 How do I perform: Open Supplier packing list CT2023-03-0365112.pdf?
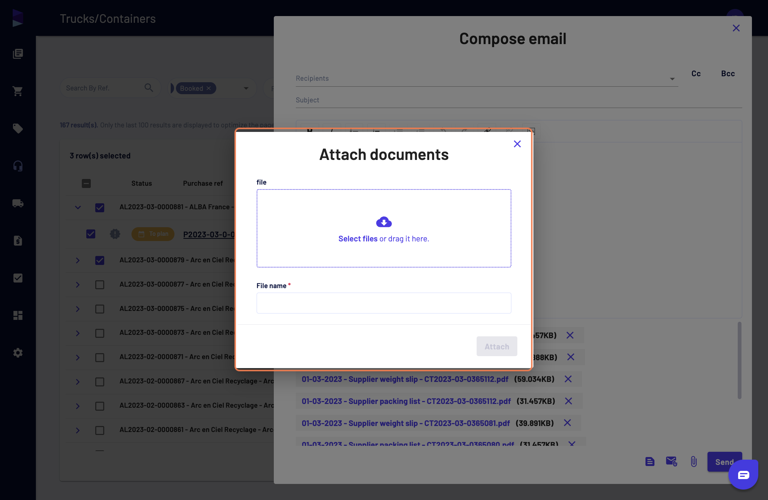406,401
